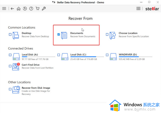This screenshot has height=113, width=161.
Task: Click the Local Disk (A:) label
Action: (x=30, y=54)
